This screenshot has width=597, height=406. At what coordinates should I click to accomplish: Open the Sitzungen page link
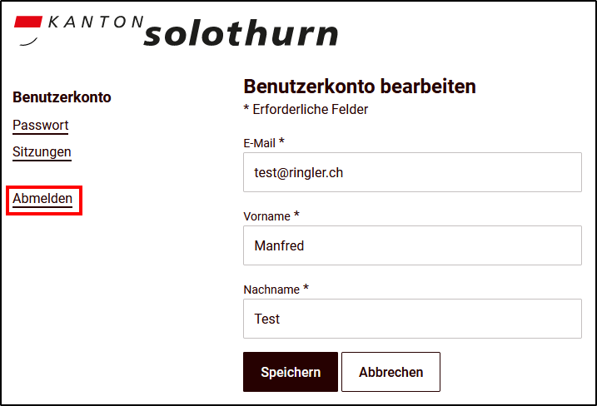(42, 151)
